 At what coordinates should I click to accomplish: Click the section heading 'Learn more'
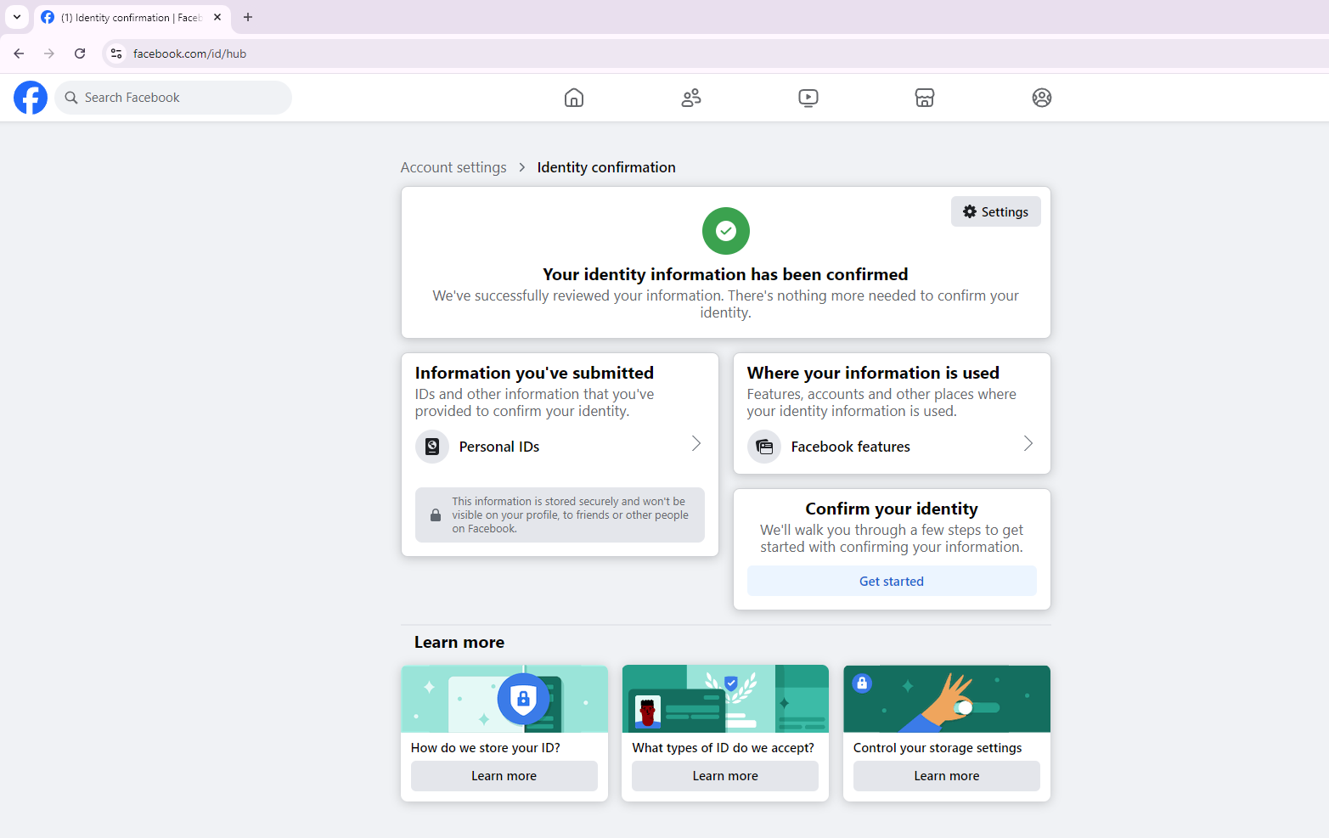click(459, 643)
